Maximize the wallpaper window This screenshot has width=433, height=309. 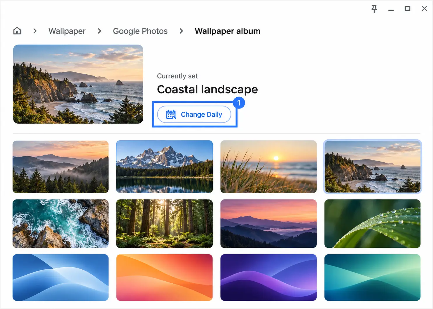point(408,9)
